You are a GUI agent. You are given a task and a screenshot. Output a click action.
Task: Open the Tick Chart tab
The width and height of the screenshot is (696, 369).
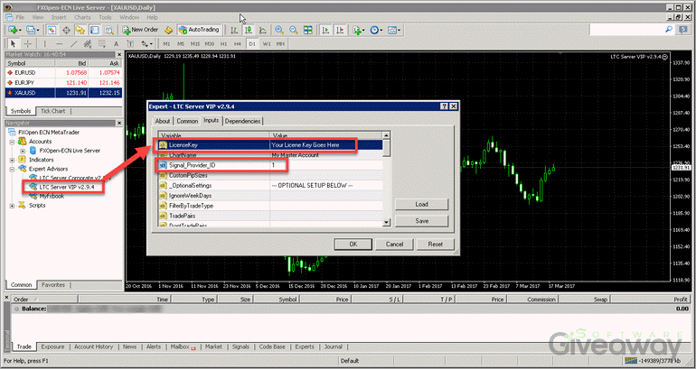coord(53,111)
